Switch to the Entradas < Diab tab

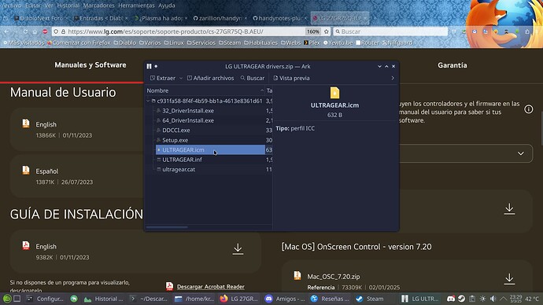pos(101,18)
